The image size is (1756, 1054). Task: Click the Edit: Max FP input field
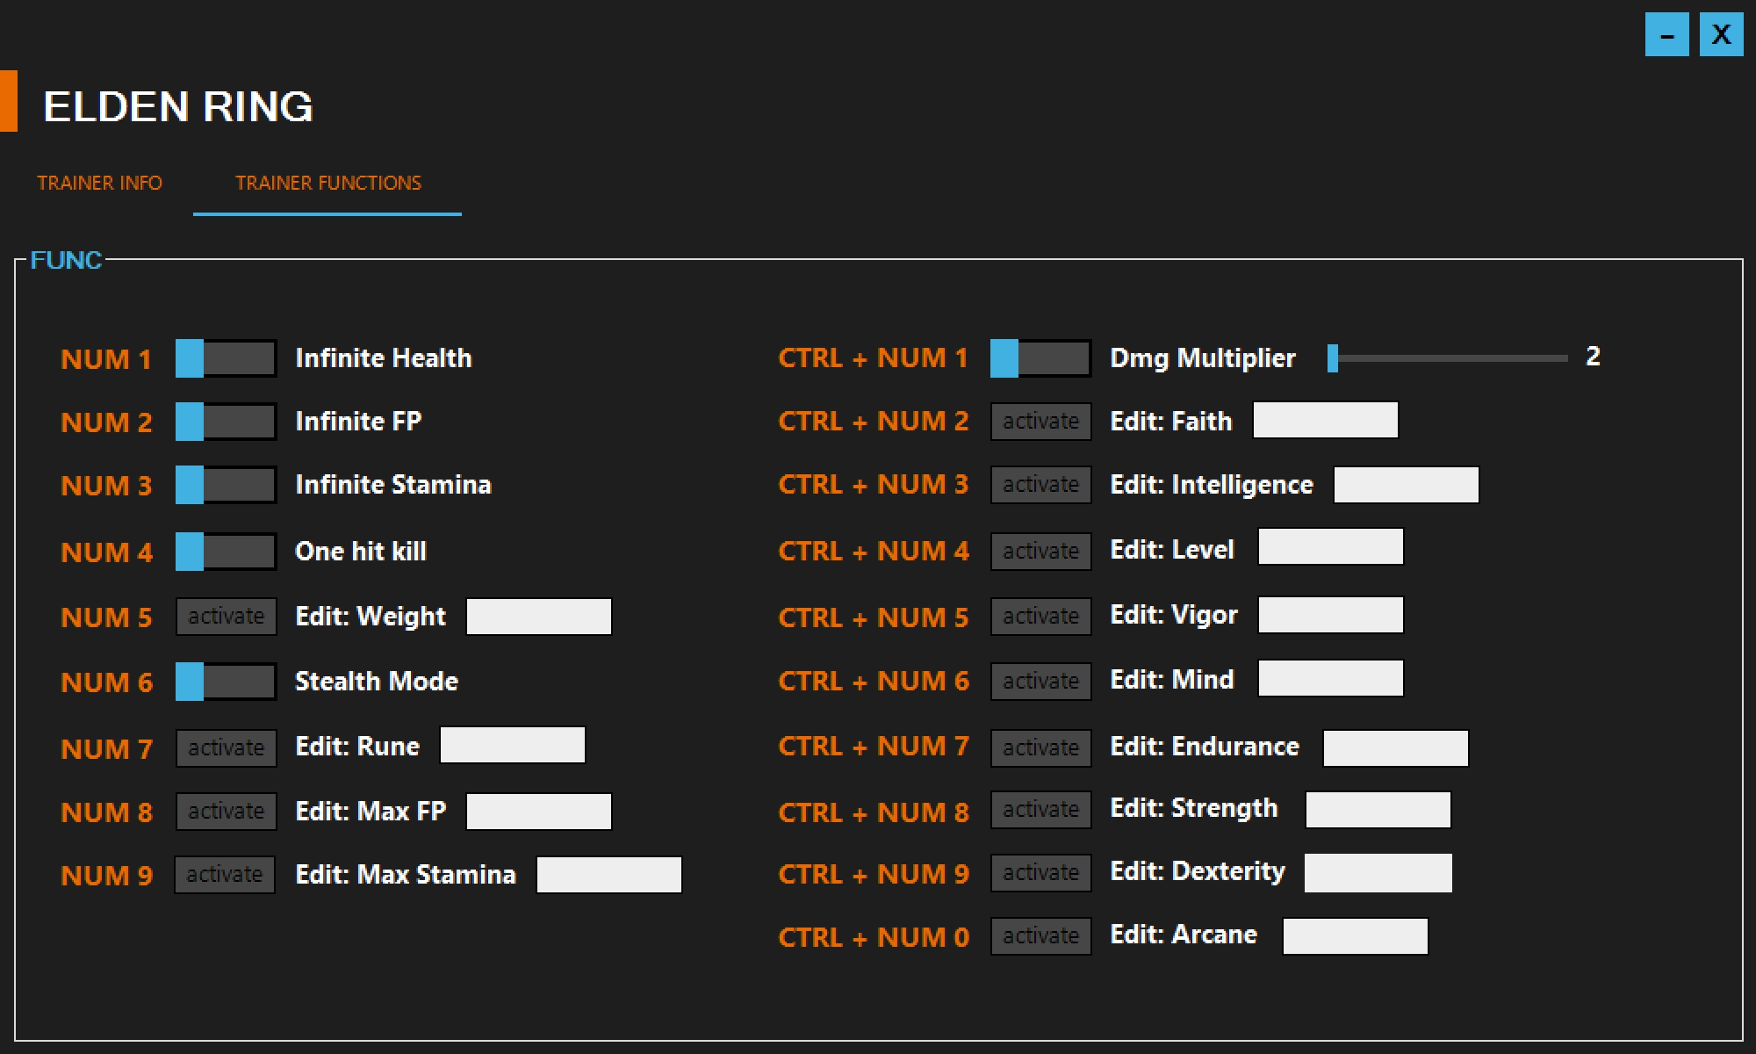[x=539, y=812]
